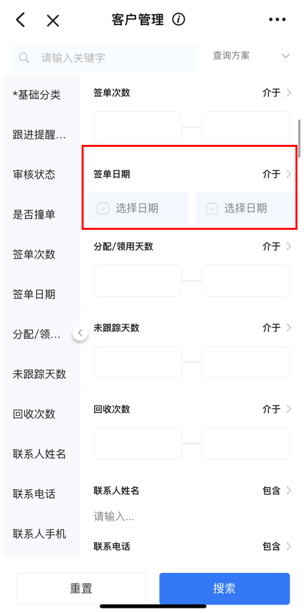Viewport: 306px width, 613px height.
Task: Jump to 联系电话 in the sidebar
Action: (x=34, y=494)
